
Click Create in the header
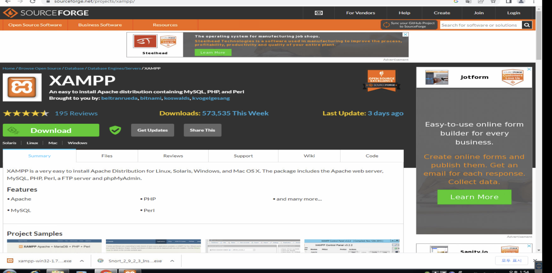tap(442, 13)
